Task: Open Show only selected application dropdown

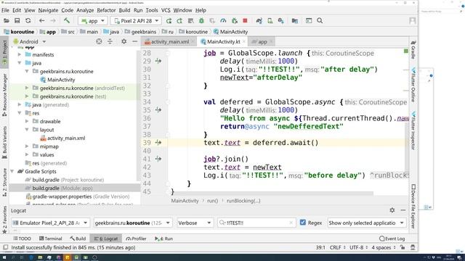Action: [366, 223]
